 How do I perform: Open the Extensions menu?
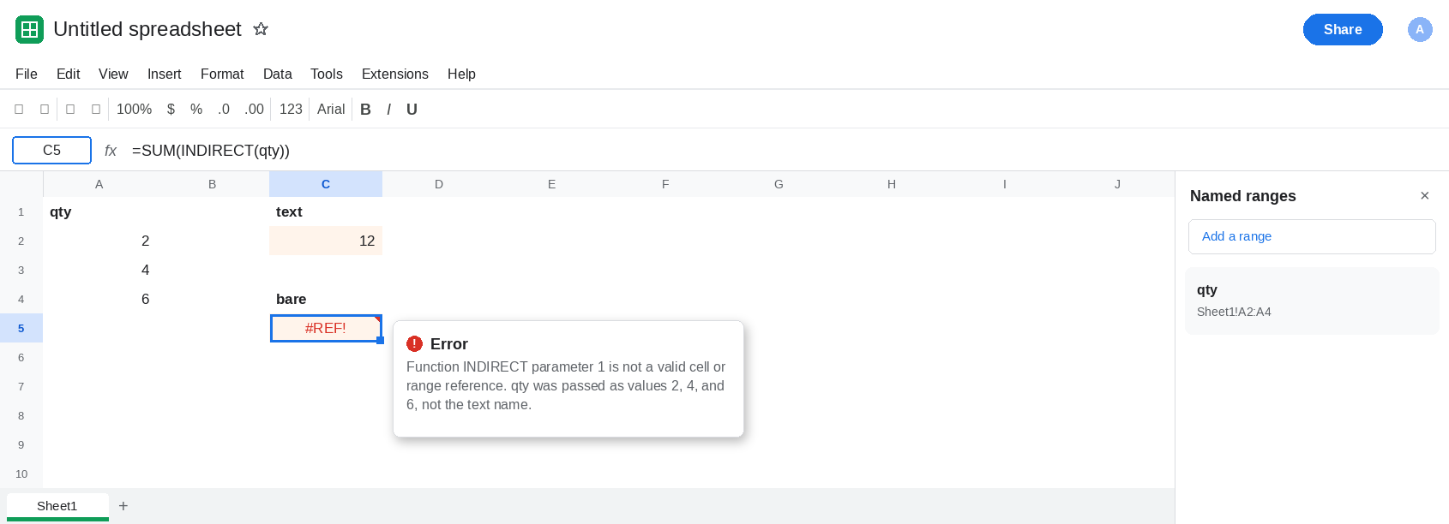click(x=395, y=74)
